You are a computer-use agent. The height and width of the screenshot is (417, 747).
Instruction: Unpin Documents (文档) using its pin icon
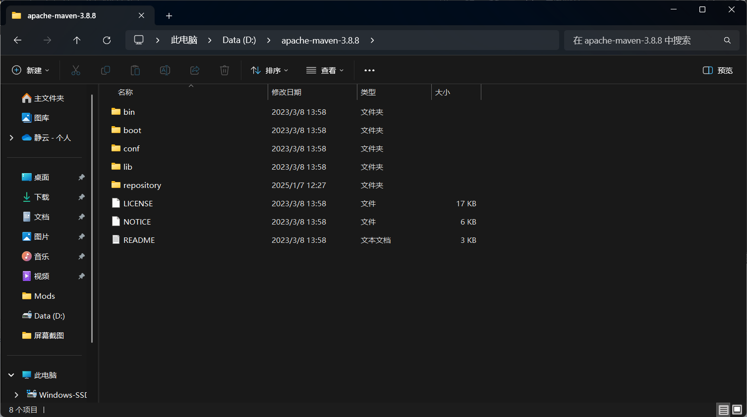[x=81, y=217]
